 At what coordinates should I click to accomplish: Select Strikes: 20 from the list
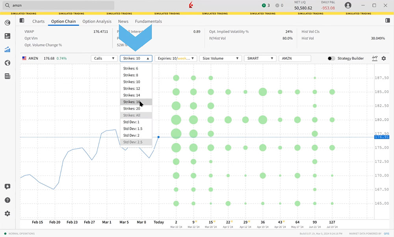pos(132,108)
